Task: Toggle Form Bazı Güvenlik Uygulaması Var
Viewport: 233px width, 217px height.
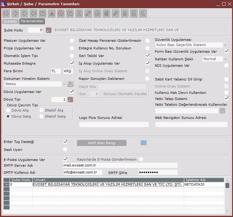Action: tap(226, 51)
